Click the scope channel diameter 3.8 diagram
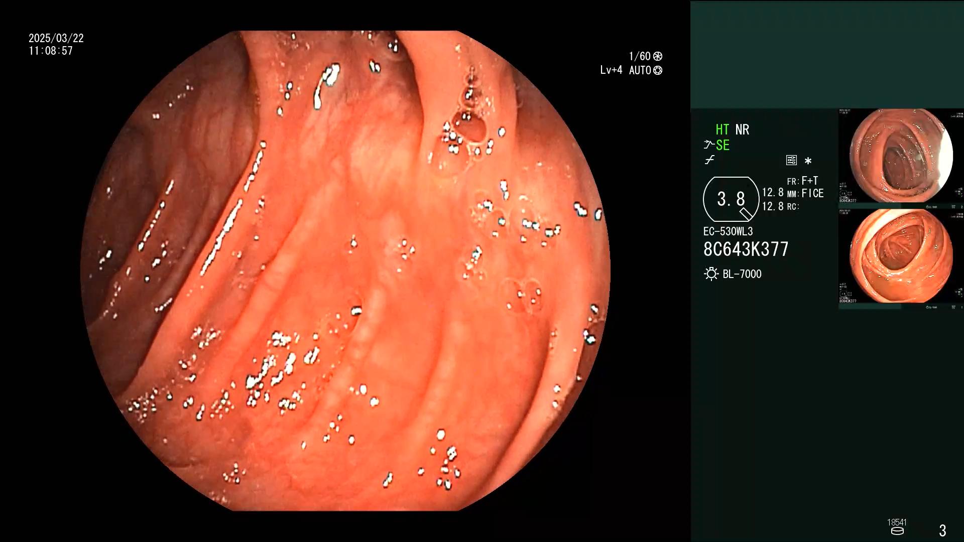964x542 pixels. (731, 199)
